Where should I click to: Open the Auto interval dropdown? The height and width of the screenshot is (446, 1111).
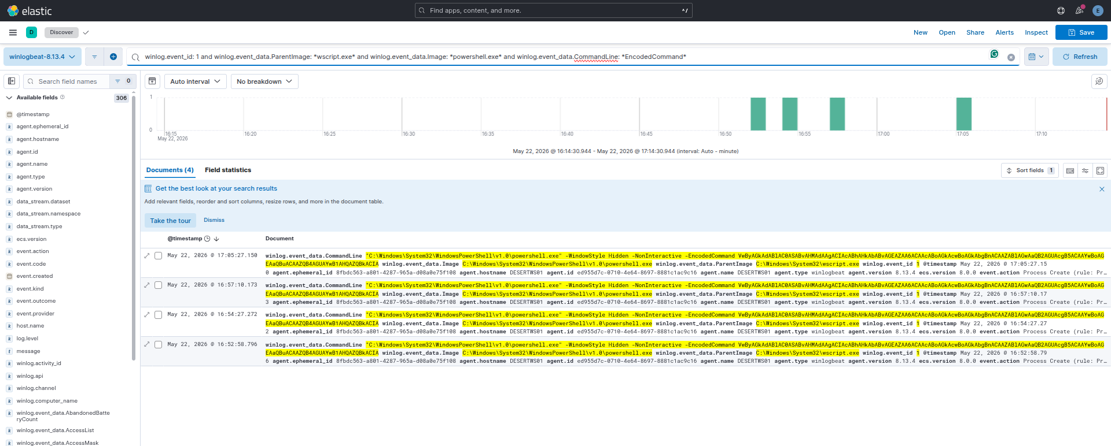(x=195, y=81)
